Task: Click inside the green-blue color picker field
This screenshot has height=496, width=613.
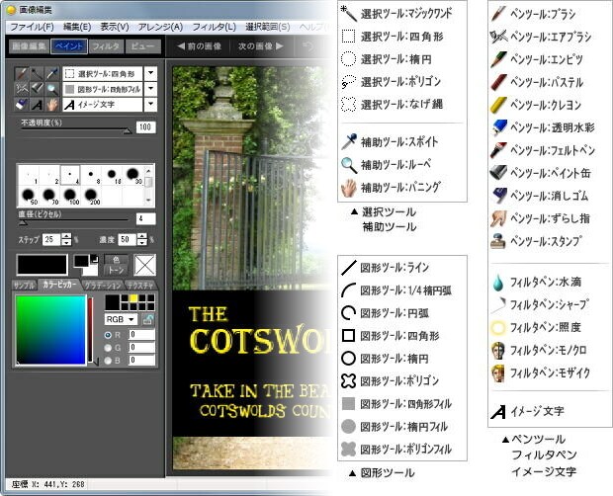Action: [50, 330]
